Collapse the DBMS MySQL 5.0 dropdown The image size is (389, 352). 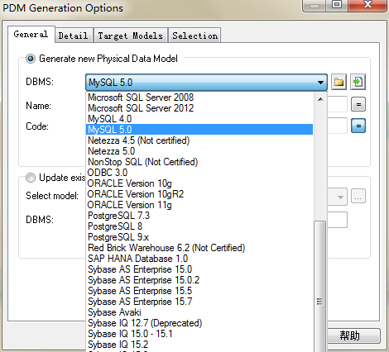pyautogui.click(x=320, y=82)
